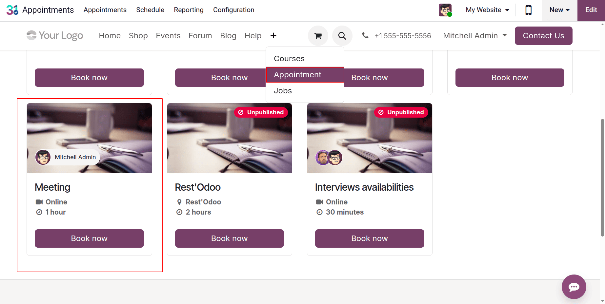Click Book now on the Rest'Odoo card
This screenshot has width=605, height=304.
[230, 238]
